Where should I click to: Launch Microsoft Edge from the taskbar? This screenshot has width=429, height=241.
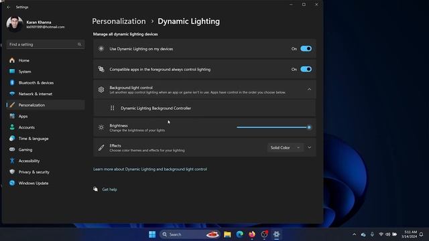coord(240,234)
